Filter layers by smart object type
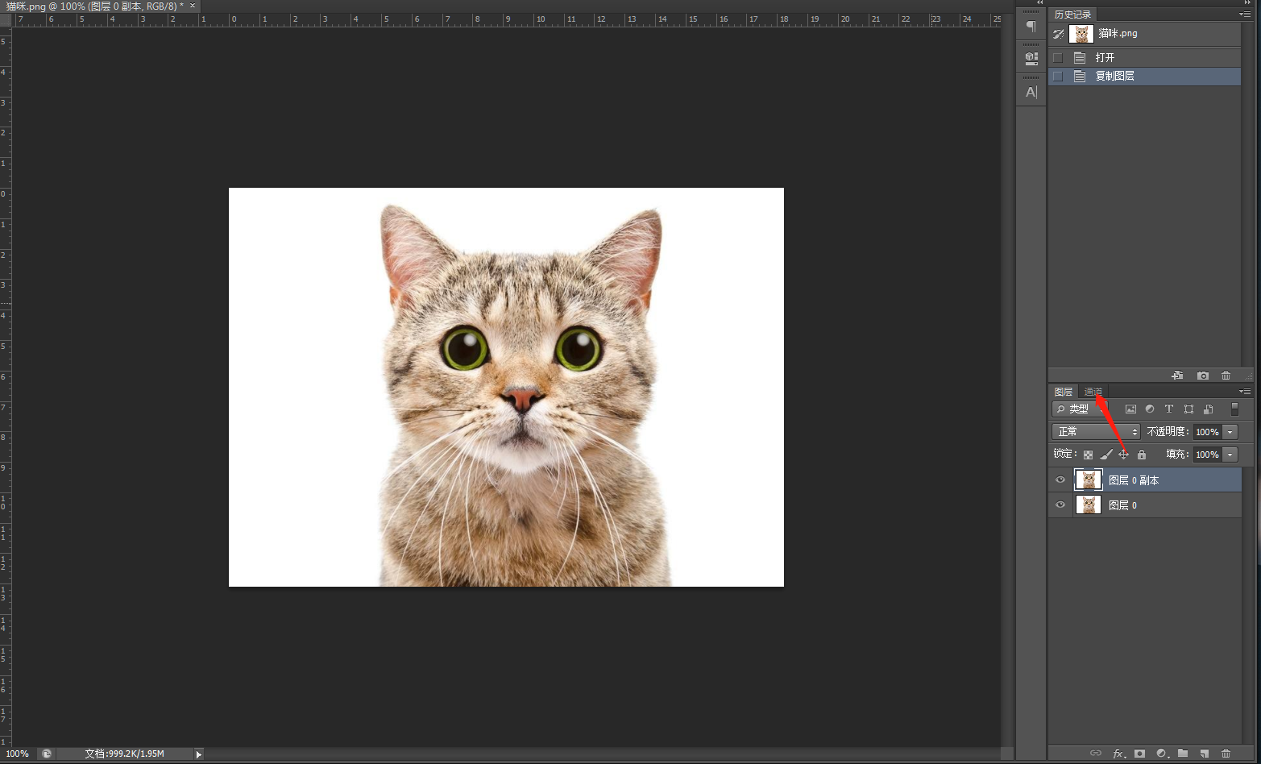1261x764 pixels. 1208,409
